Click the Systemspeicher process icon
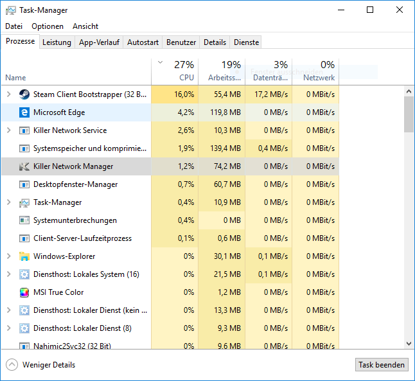The height and width of the screenshot is (381, 415). tap(24, 148)
